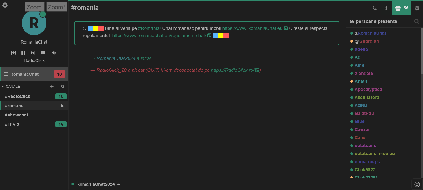Select the RomaniaChat network entry
423x190 pixels.
[24, 74]
